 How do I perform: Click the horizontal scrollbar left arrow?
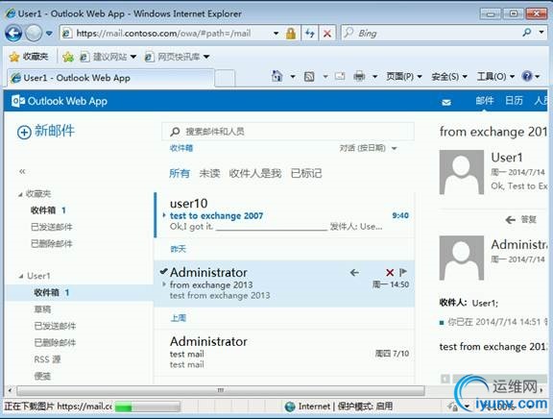(x=10, y=390)
